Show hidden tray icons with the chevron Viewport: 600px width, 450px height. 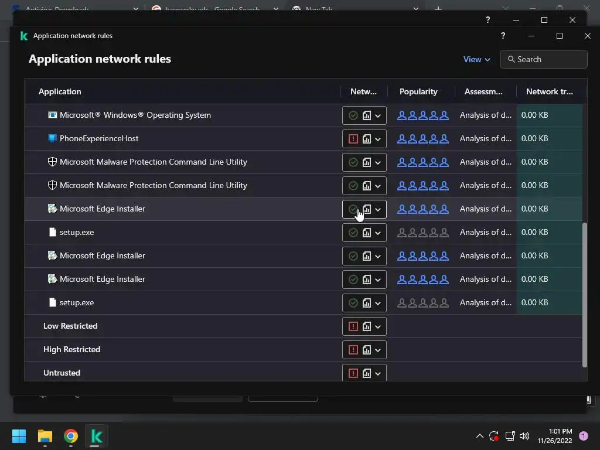click(479, 436)
